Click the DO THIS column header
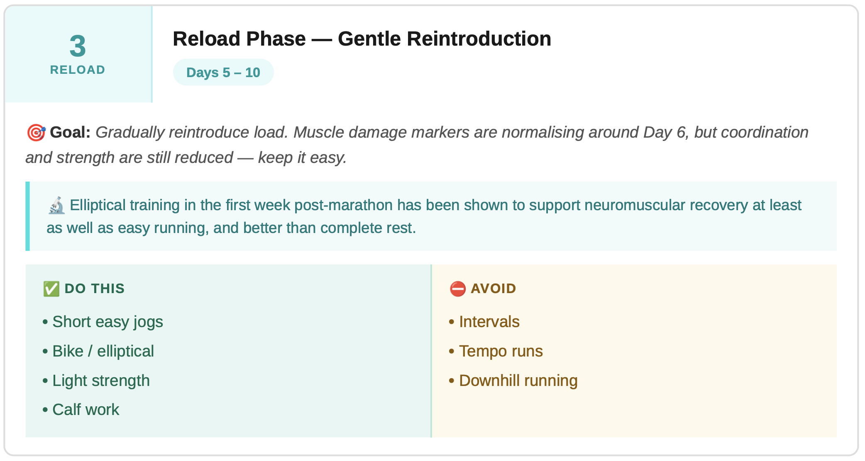 coord(95,289)
